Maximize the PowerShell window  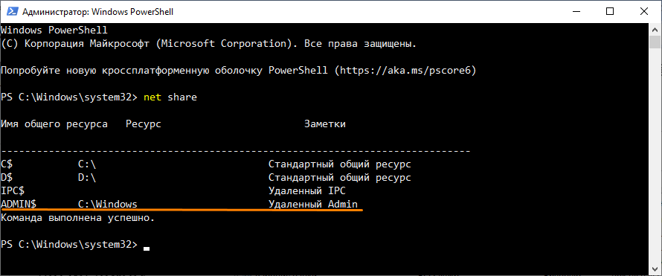click(x=610, y=12)
